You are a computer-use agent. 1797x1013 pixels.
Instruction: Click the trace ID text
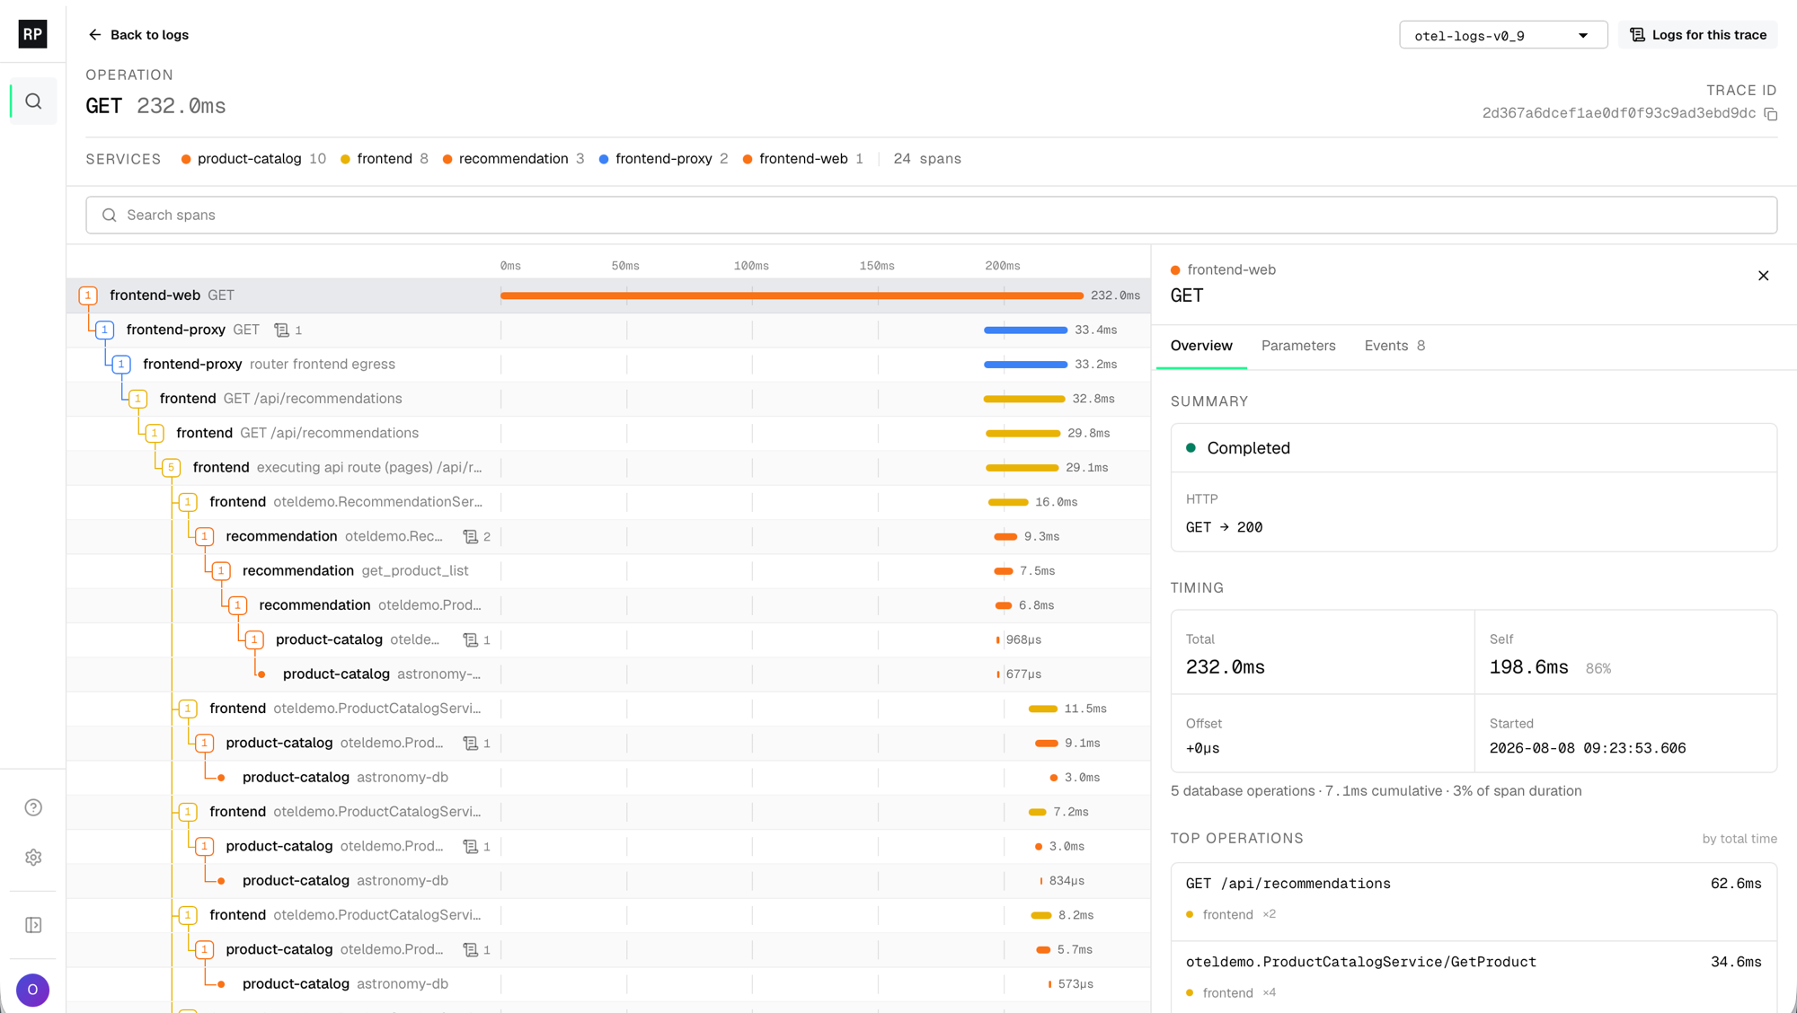(1618, 113)
